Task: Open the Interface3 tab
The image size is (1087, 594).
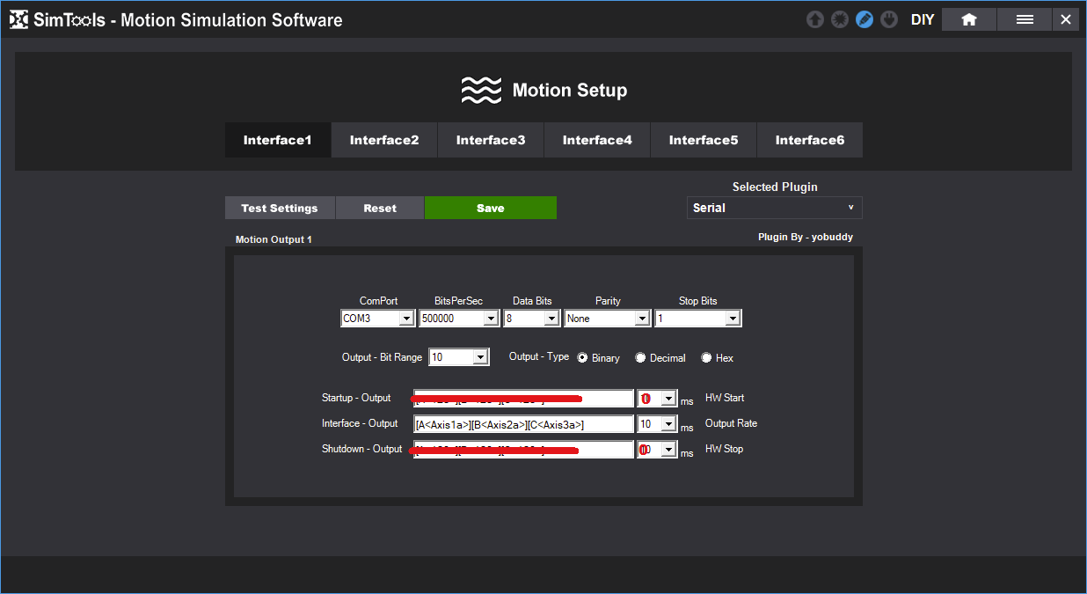Action: [x=491, y=140]
